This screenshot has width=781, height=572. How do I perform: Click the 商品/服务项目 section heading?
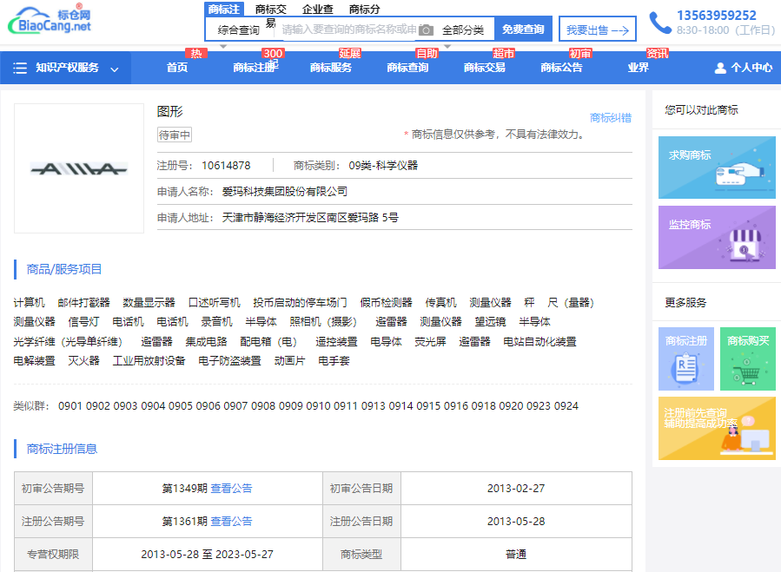(x=63, y=269)
